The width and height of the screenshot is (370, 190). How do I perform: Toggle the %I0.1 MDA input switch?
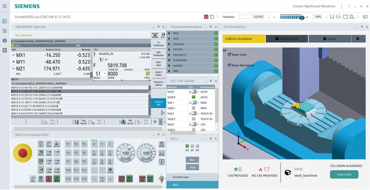coord(193,103)
